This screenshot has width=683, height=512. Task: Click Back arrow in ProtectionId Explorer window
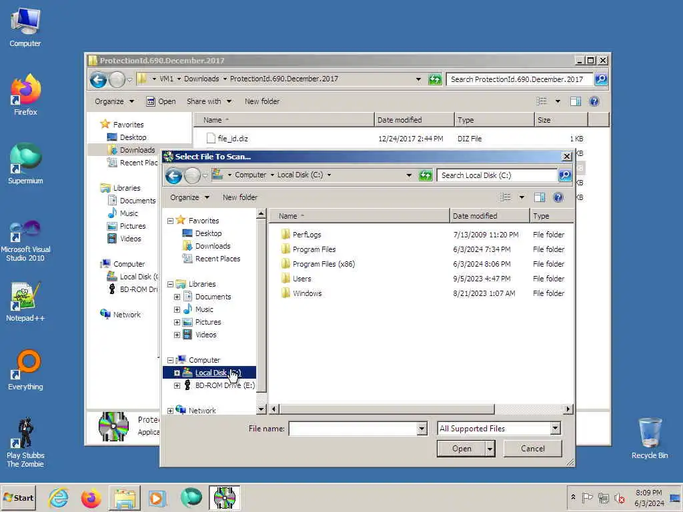click(x=99, y=80)
